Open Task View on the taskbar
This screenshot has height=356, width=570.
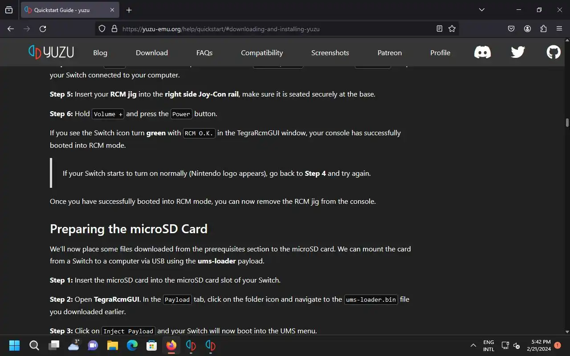click(x=54, y=345)
